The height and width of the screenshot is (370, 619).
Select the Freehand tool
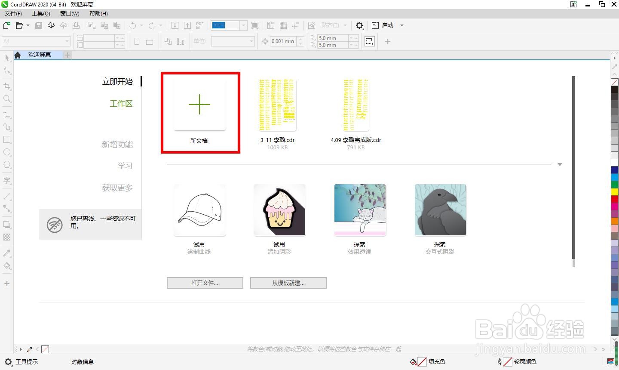coord(7,114)
